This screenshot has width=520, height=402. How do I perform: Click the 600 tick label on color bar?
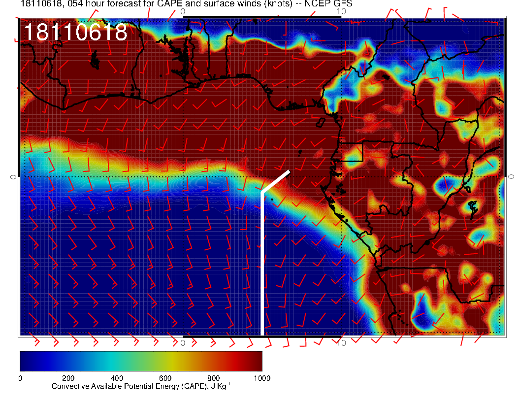(x=165, y=378)
